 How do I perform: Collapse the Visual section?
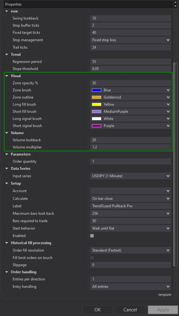(x=7, y=76)
